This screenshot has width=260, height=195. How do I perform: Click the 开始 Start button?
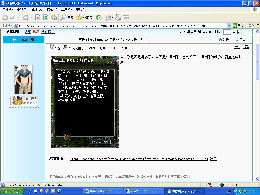tap(12, 191)
